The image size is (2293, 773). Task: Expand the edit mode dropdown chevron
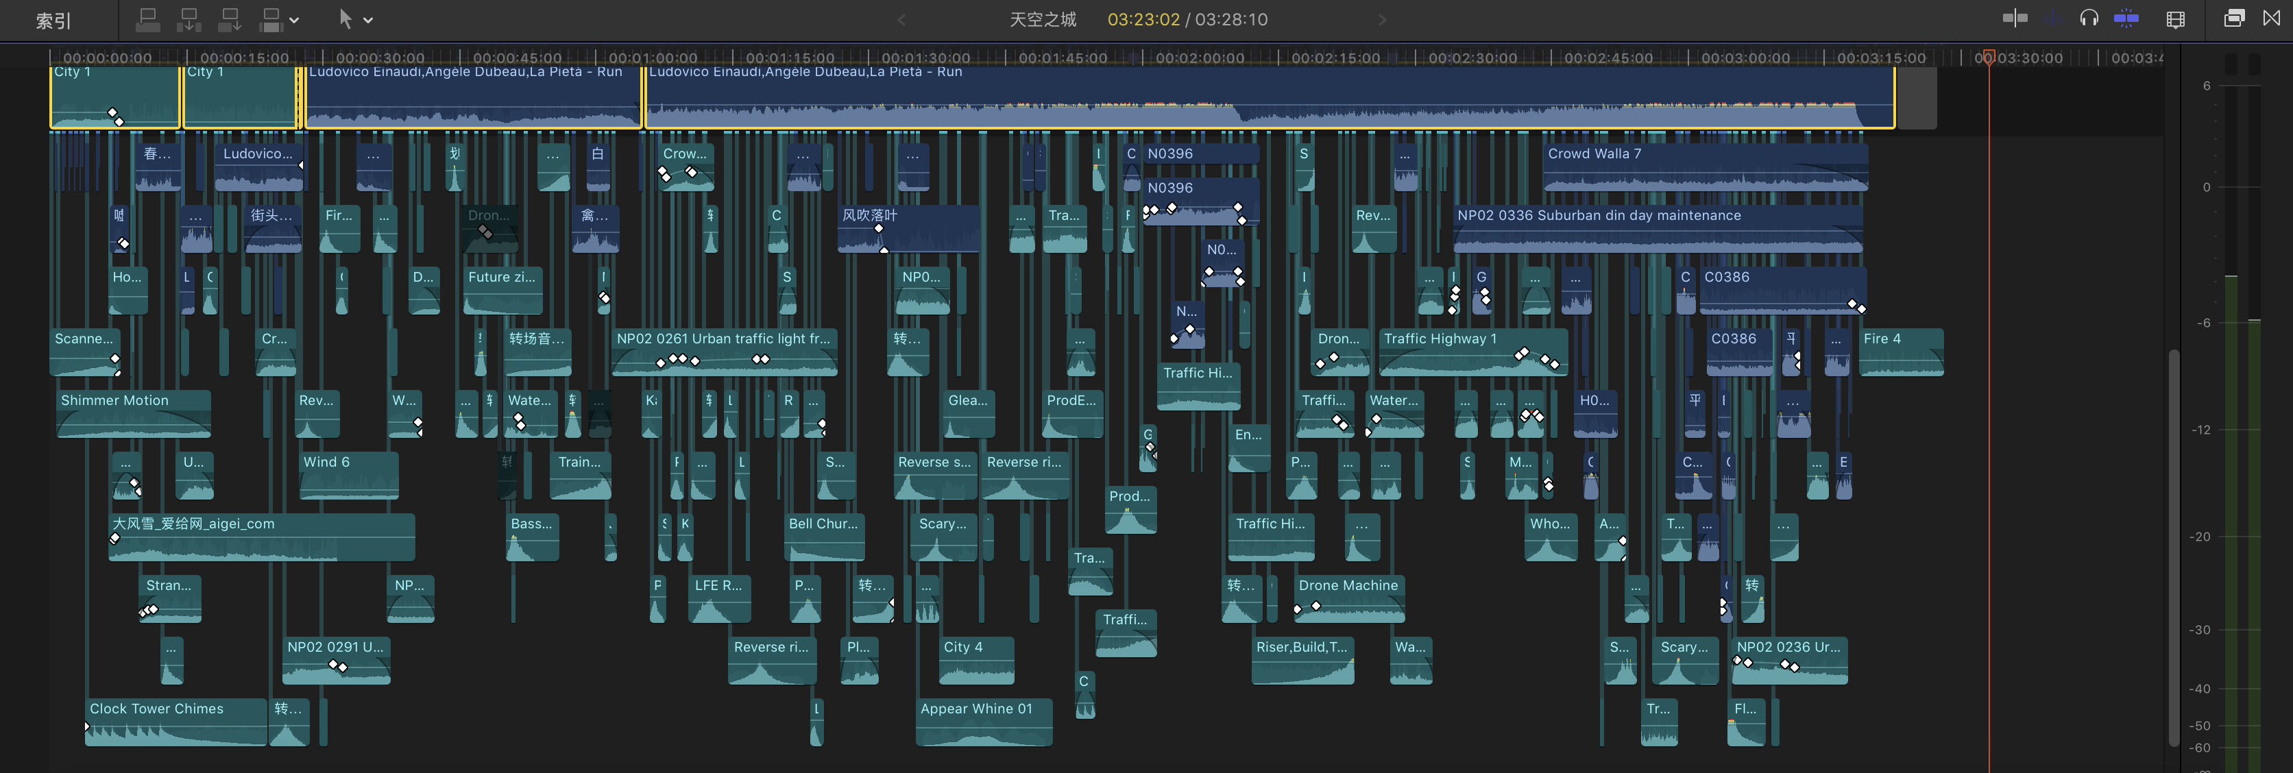[x=295, y=21]
